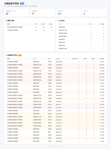Click the value 11 in the 小队排名 table

click(103, 33)
